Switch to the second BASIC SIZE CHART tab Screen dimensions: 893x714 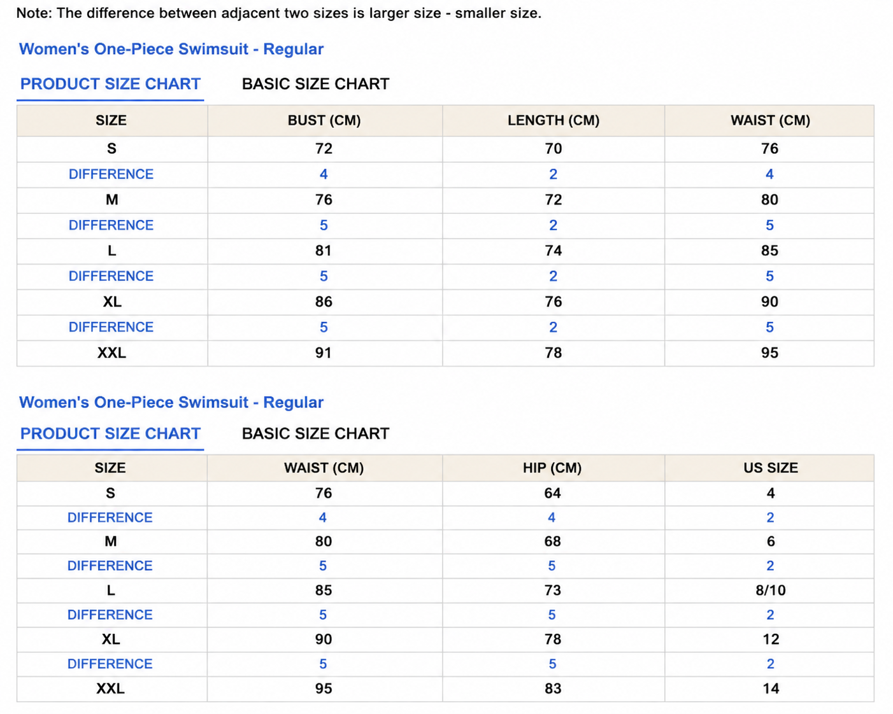point(315,433)
